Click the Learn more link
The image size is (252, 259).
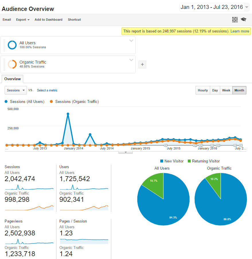[240, 31]
